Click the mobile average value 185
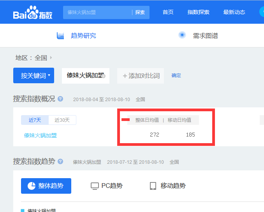Screen dimensions: 264x212 click(190, 135)
